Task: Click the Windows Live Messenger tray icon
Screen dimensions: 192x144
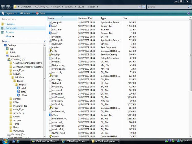Action: [166, 141]
